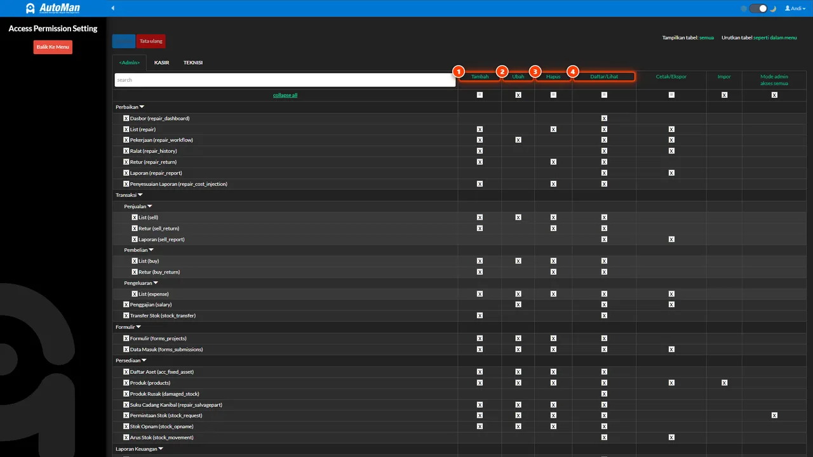Click the moon icon beside the theme switch

[x=773, y=8]
